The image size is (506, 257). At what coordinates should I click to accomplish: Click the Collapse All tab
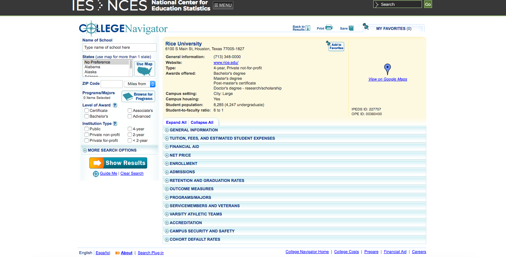tap(202, 122)
